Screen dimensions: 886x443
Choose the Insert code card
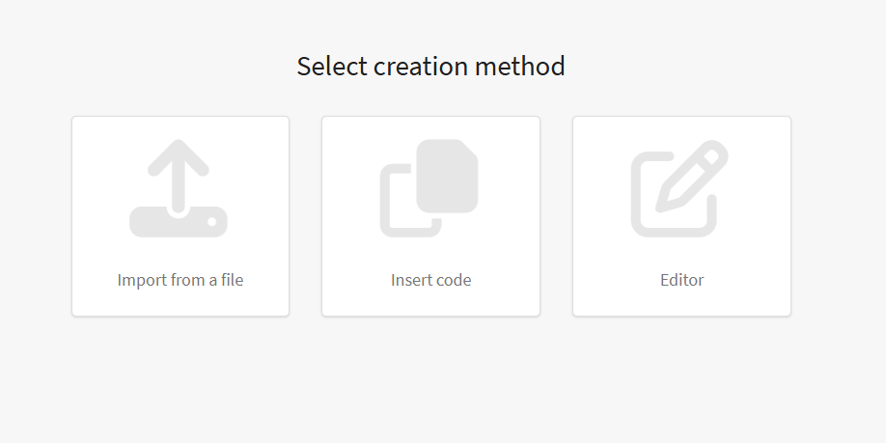click(430, 216)
